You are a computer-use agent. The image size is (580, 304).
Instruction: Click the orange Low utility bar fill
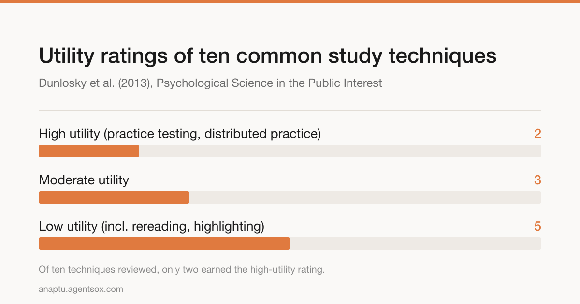pos(164,244)
